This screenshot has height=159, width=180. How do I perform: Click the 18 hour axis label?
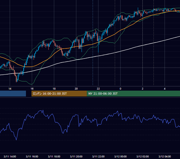point(54,89)
